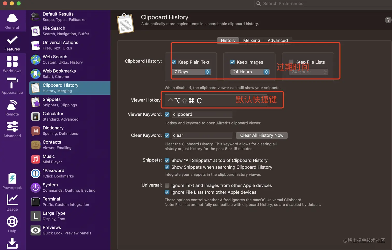
Task: Open the General preferences section
Action: point(12,21)
